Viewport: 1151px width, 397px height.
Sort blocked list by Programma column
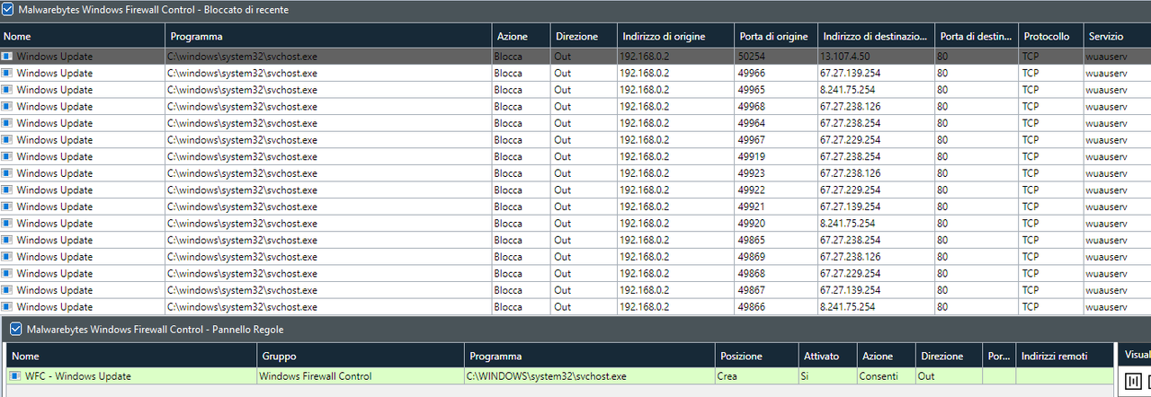click(328, 37)
